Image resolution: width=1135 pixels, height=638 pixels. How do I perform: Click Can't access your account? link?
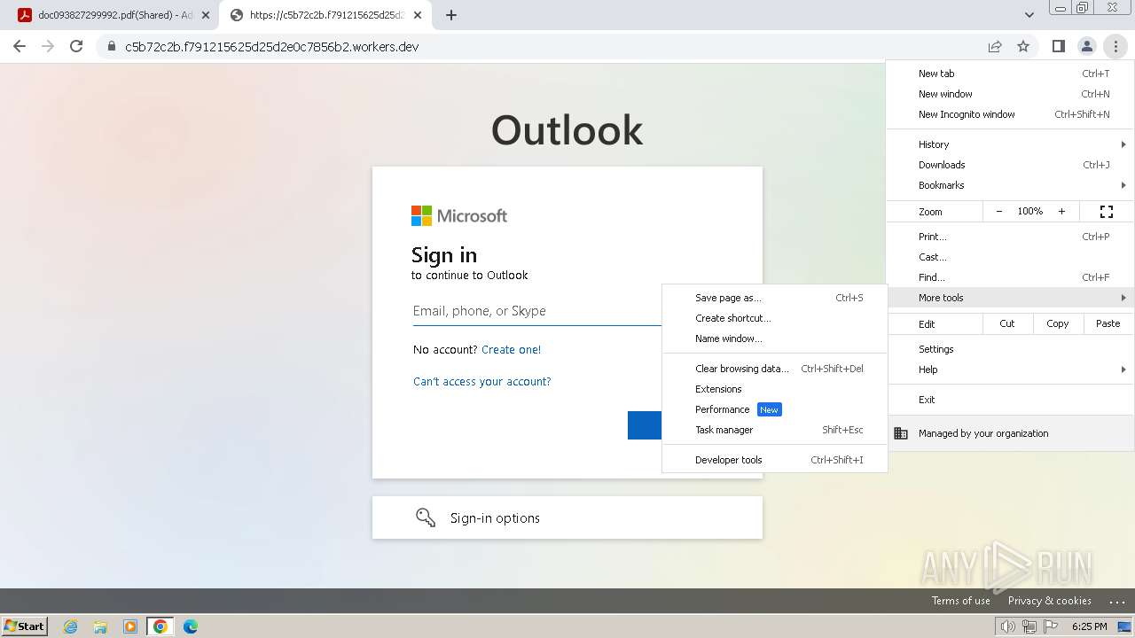coord(482,382)
